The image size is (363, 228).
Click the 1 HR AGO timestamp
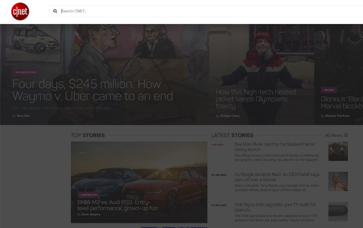pyautogui.click(x=217, y=145)
